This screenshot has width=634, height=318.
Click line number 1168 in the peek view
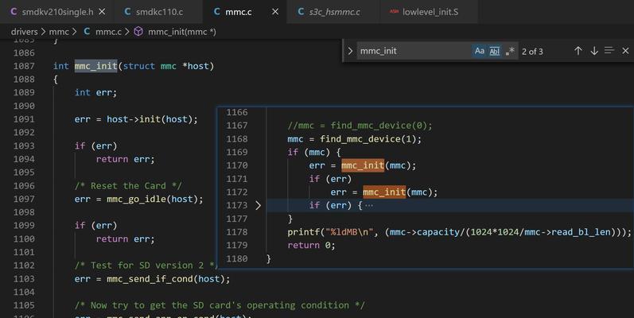[x=236, y=139]
